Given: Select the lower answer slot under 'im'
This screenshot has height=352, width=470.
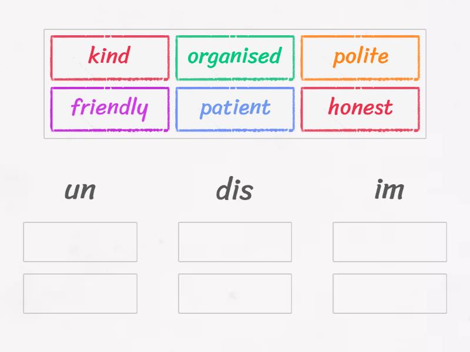Looking at the screenshot, I should [390, 293].
